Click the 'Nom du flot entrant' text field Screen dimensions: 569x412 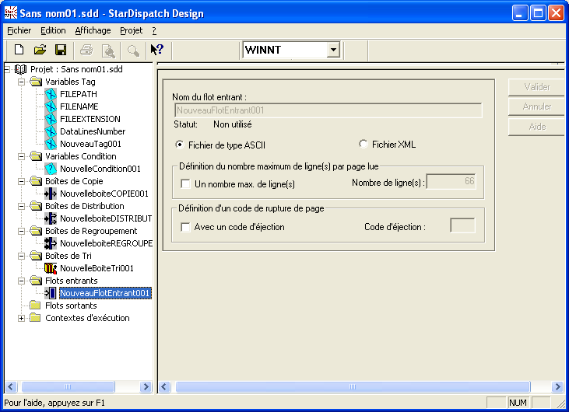click(x=328, y=110)
